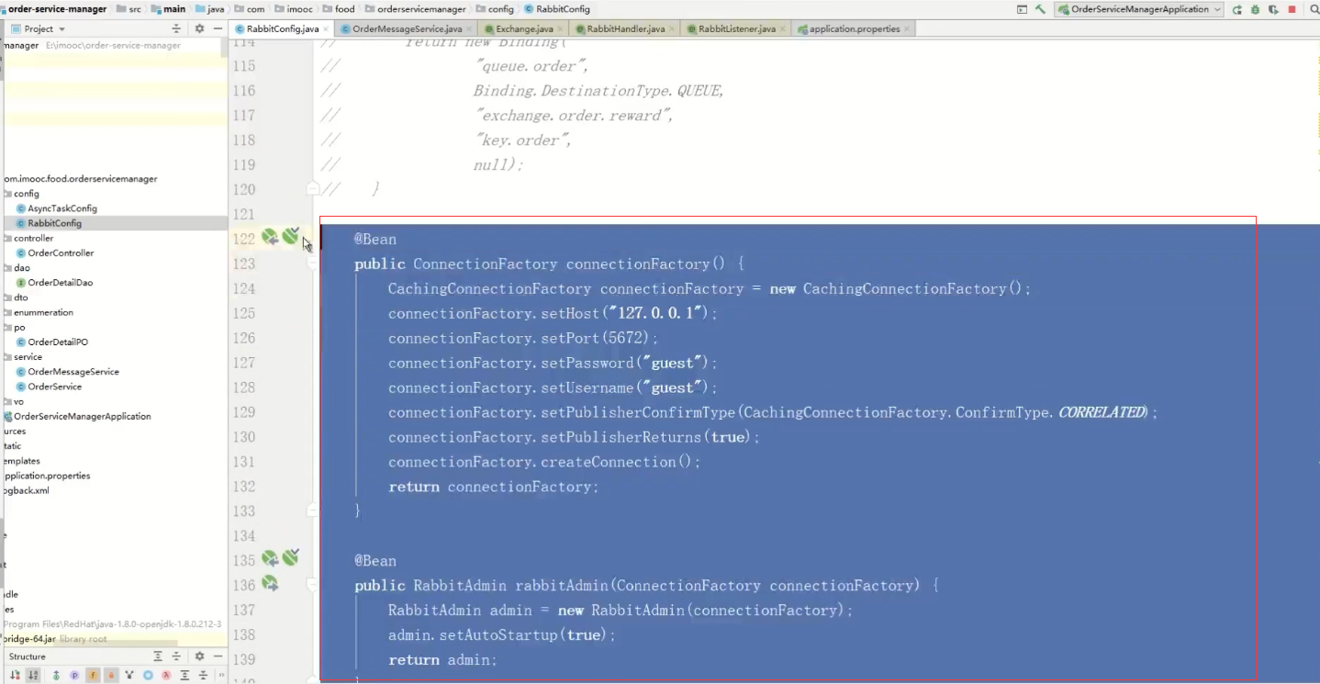Toggle Show Properties (p) in Structure toolbar
Viewport: 1320px width, 684px height.
tap(74, 675)
